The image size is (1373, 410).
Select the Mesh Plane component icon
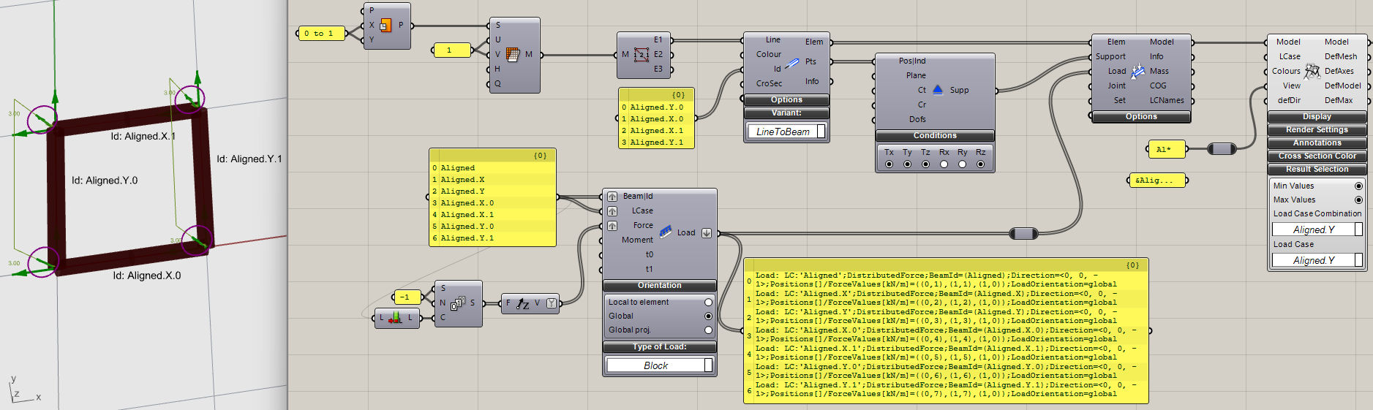(513, 55)
